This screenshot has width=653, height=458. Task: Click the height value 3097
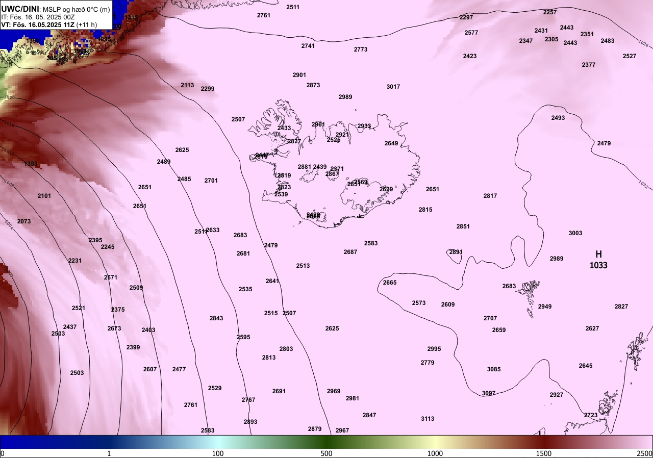pos(489,393)
